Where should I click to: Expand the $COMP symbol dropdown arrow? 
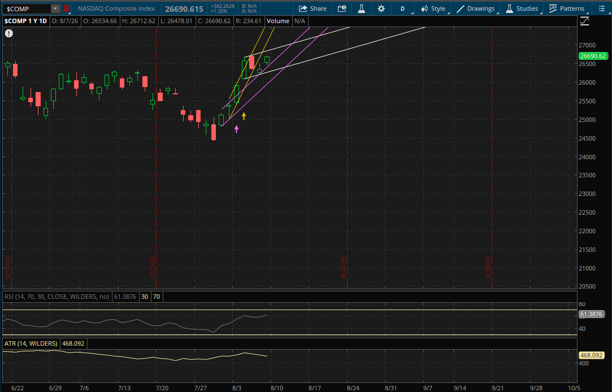55,8
